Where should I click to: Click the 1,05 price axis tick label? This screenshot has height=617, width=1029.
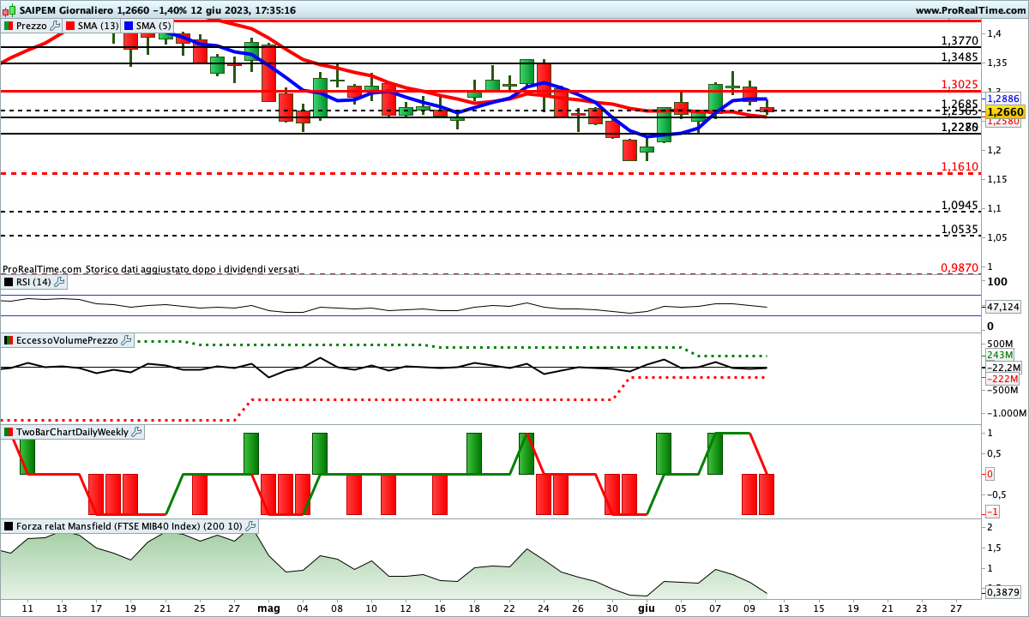click(997, 237)
